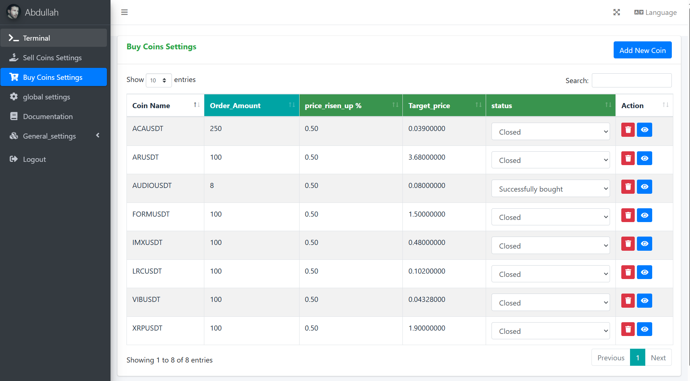View ARUSDT details with eye icon

click(644, 159)
